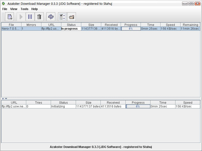This screenshot has height=151, width=202.
Task: Click the lower table '156 KB/sec' speed cell
Action: pyautogui.click(x=188, y=106)
